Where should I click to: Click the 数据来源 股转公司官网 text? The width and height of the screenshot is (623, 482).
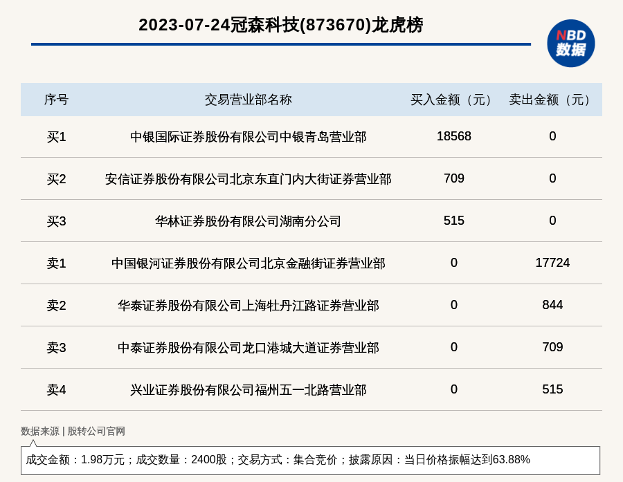[73, 431]
